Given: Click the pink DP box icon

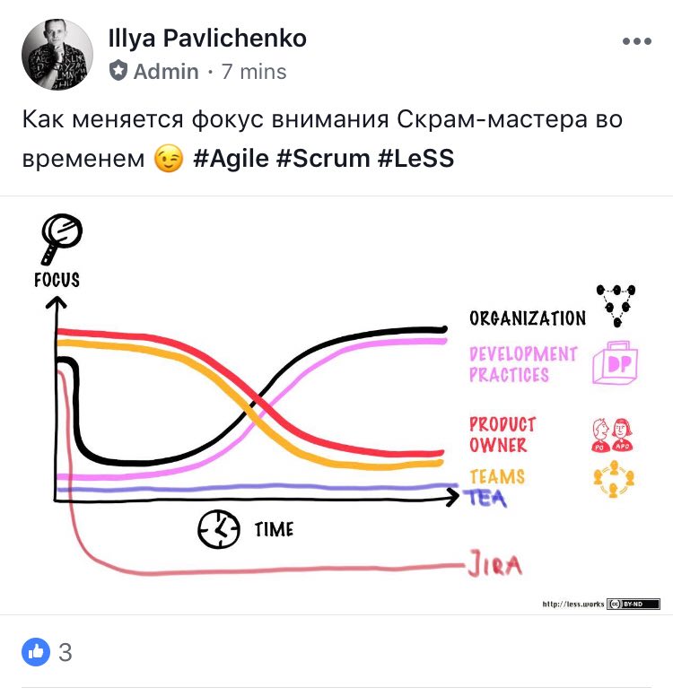Looking at the screenshot, I should [x=616, y=362].
